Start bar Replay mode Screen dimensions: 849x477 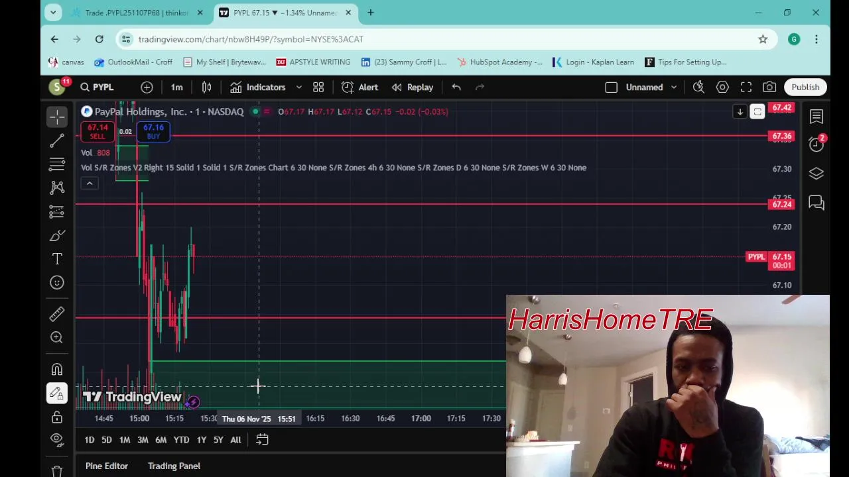pyautogui.click(x=413, y=87)
